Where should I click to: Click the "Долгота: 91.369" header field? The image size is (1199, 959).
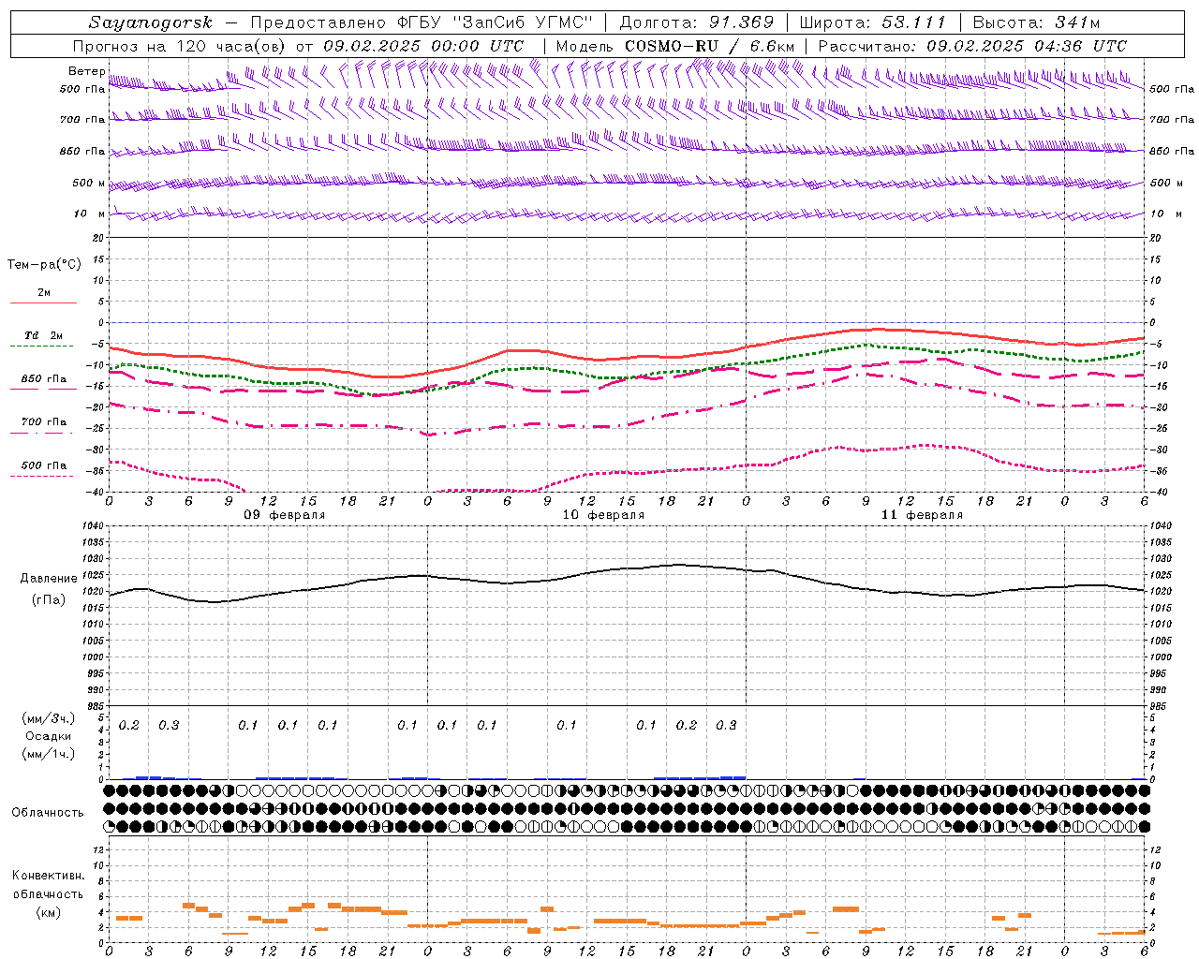697,22
